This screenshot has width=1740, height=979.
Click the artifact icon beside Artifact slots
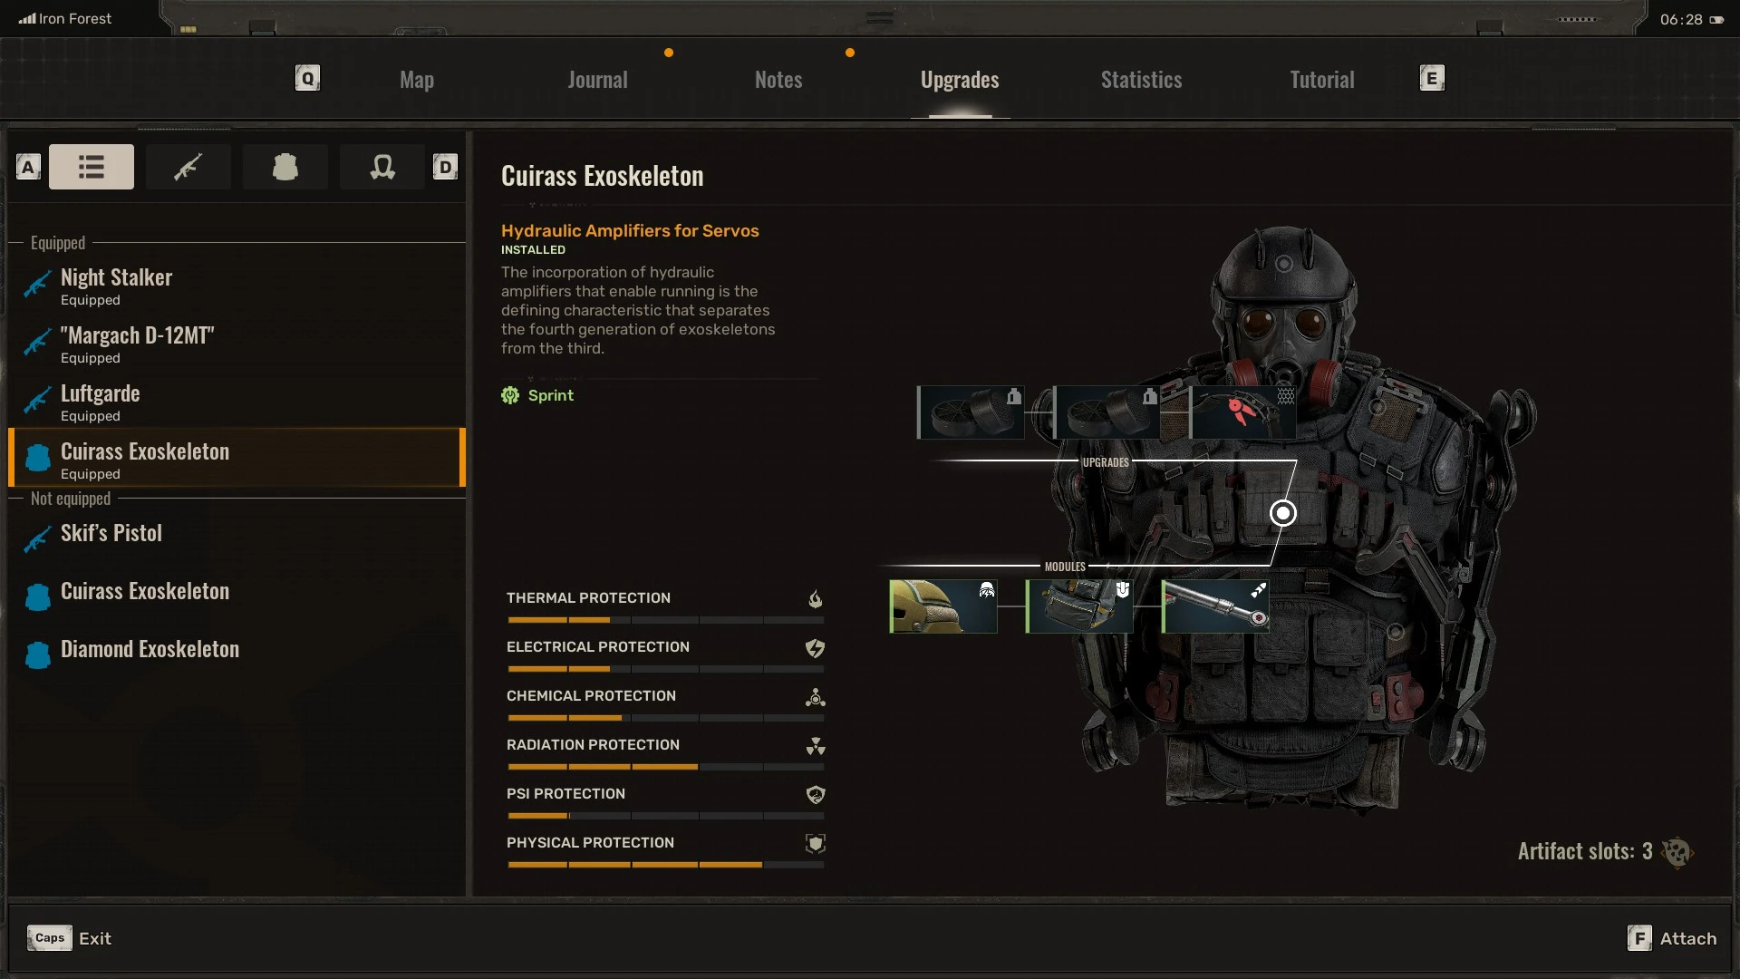point(1677,852)
